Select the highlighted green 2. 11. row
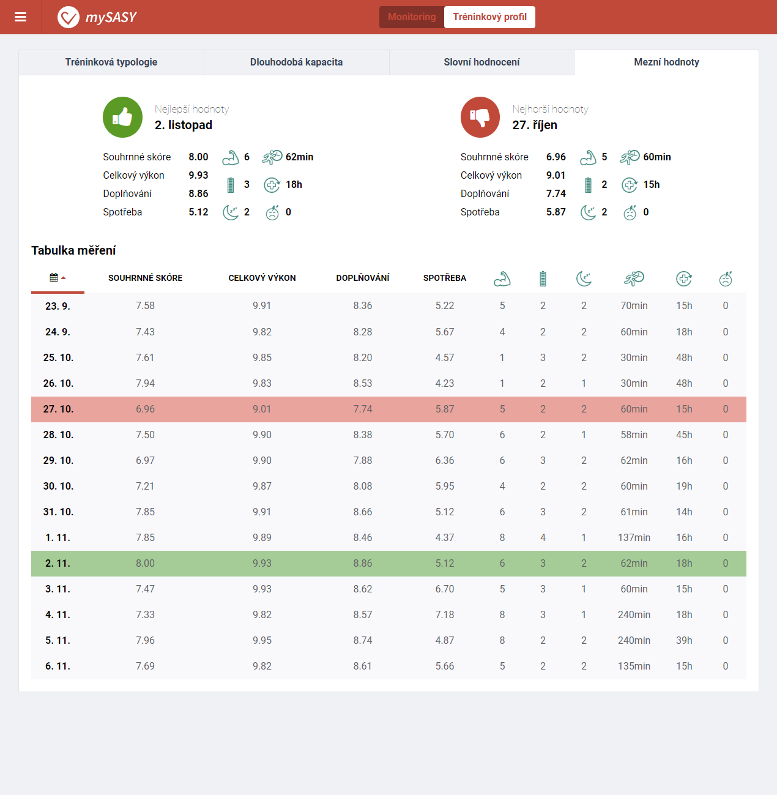Image resolution: width=777 pixels, height=795 pixels. (388, 564)
